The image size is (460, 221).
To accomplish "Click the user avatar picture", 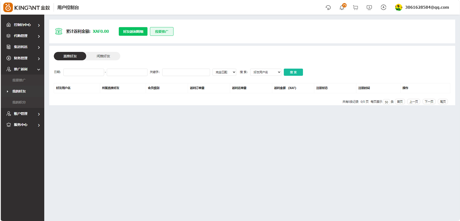I will click(399, 7).
